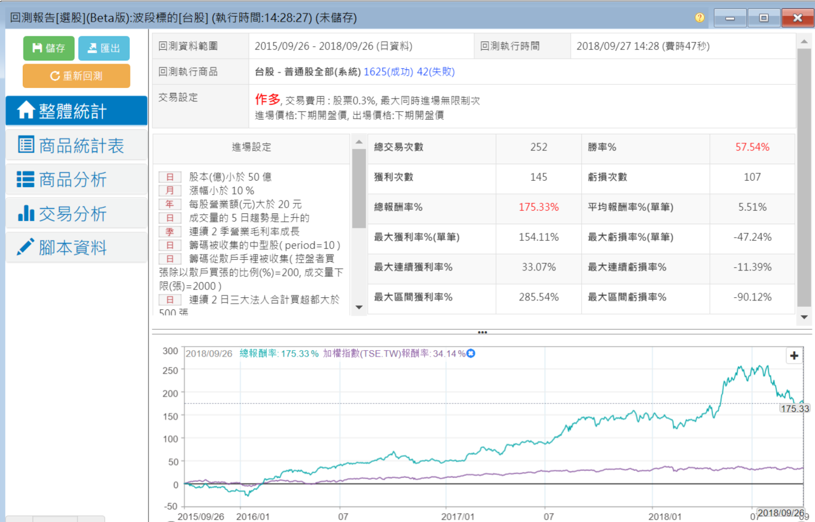The width and height of the screenshot is (815, 522).
Task: Click the blue settings icon in chart legend
Action: tap(471, 353)
